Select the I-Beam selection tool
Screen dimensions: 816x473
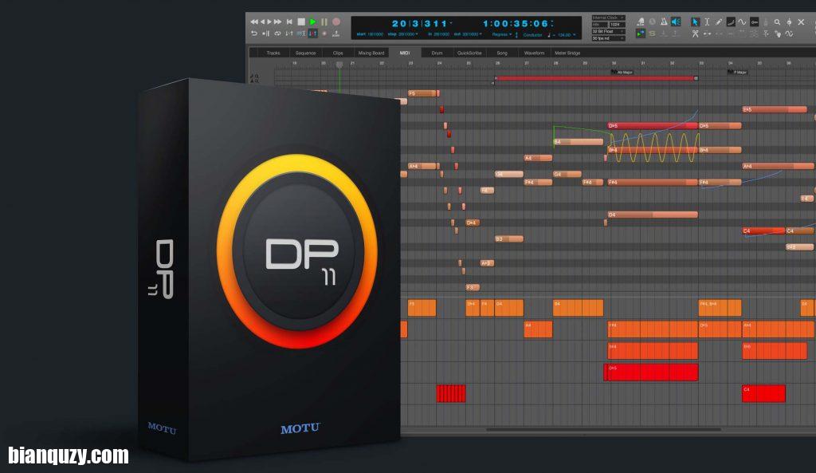(x=707, y=22)
